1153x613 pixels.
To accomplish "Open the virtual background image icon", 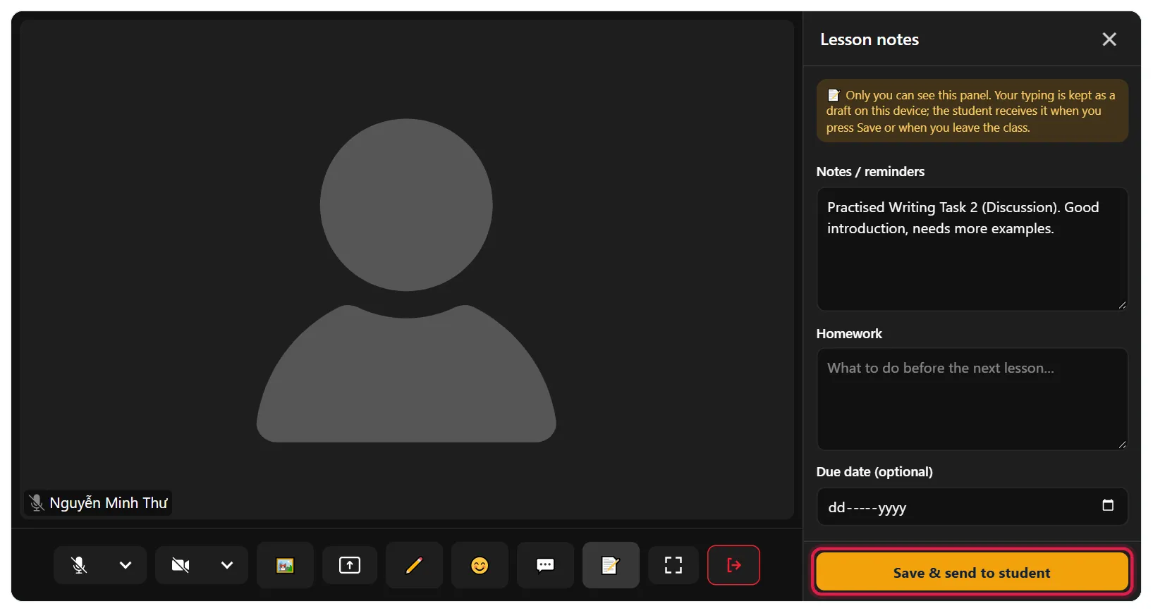I will click(285, 565).
